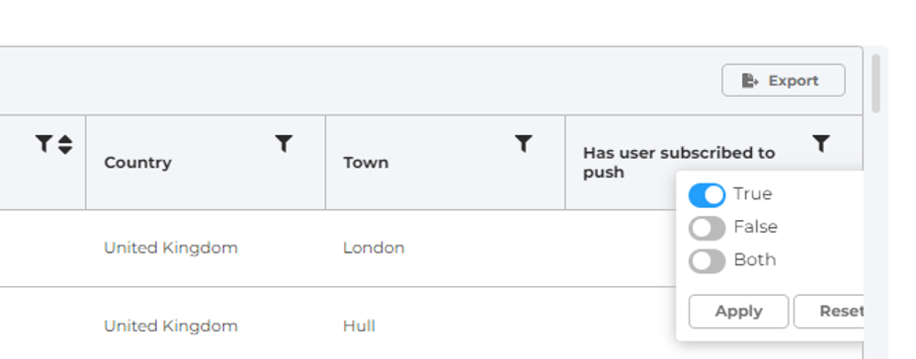The image size is (916, 359).
Task: Click the Has user subscribed to push header
Action: 679,163
